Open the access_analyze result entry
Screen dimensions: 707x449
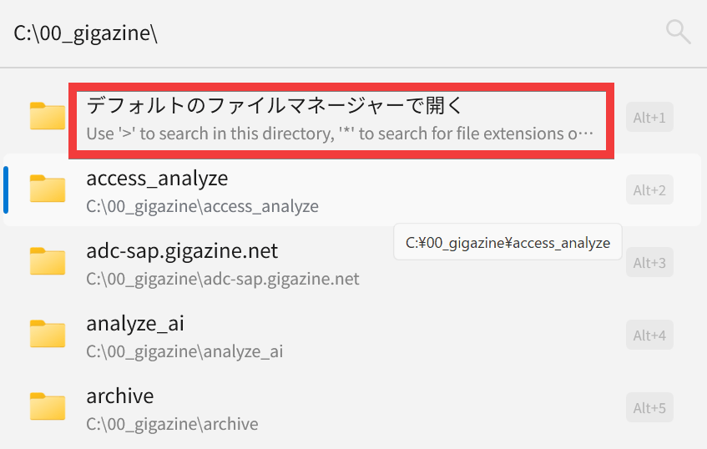pyautogui.click(x=352, y=189)
